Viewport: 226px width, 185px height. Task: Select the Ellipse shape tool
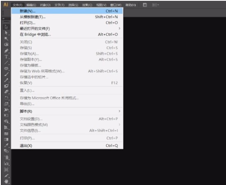6,69
